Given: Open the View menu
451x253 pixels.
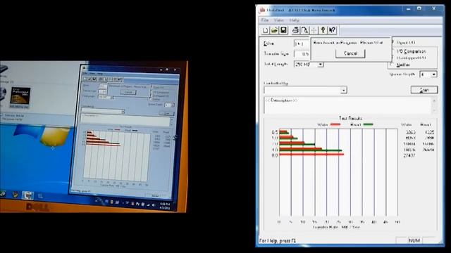Looking at the screenshot, I should pyautogui.click(x=278, y=20).
